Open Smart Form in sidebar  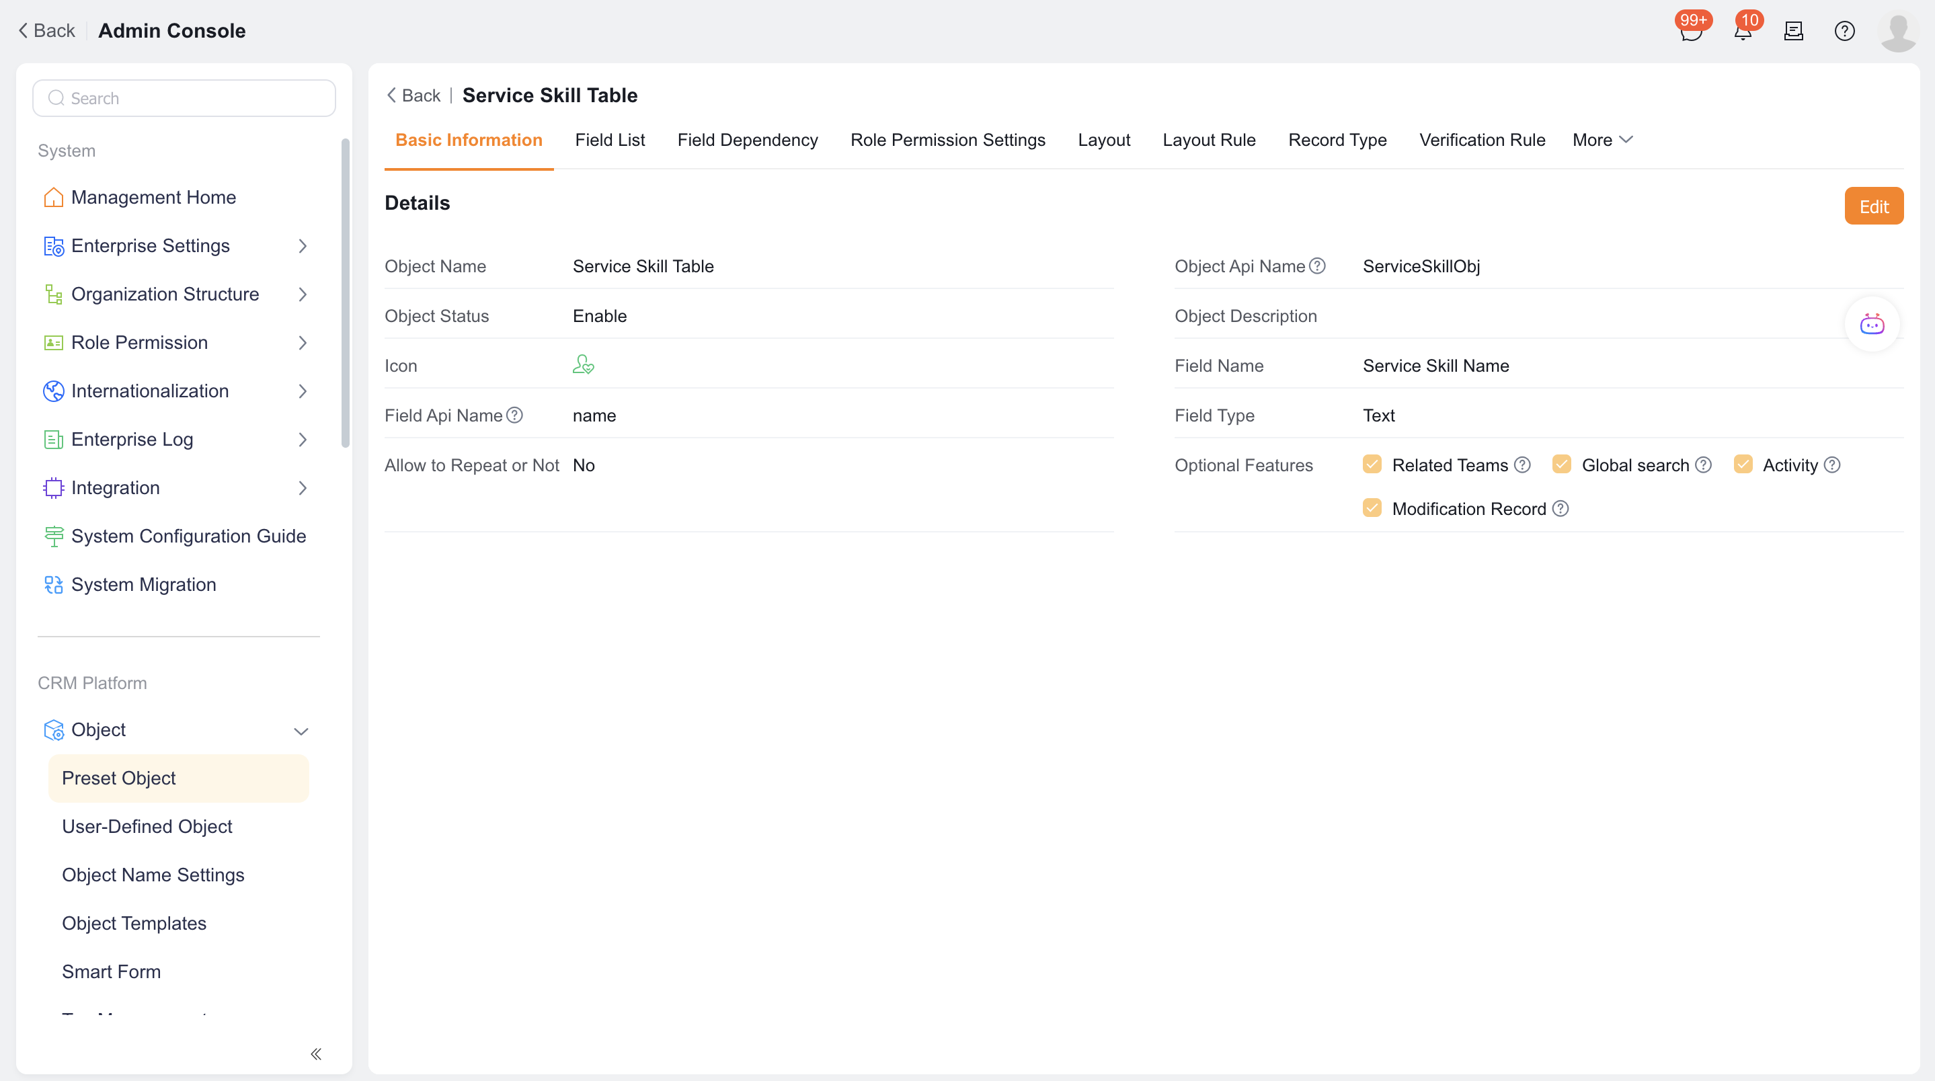(111, 972)
